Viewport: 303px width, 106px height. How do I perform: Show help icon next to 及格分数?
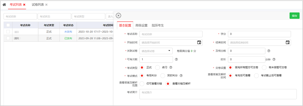point(269,51)
